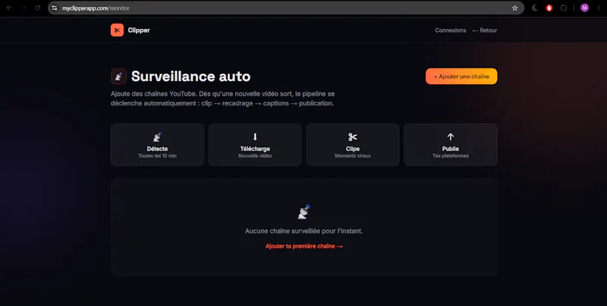Open the browser extensions puzzle icon
607x306 pixels.
point(564,8)
